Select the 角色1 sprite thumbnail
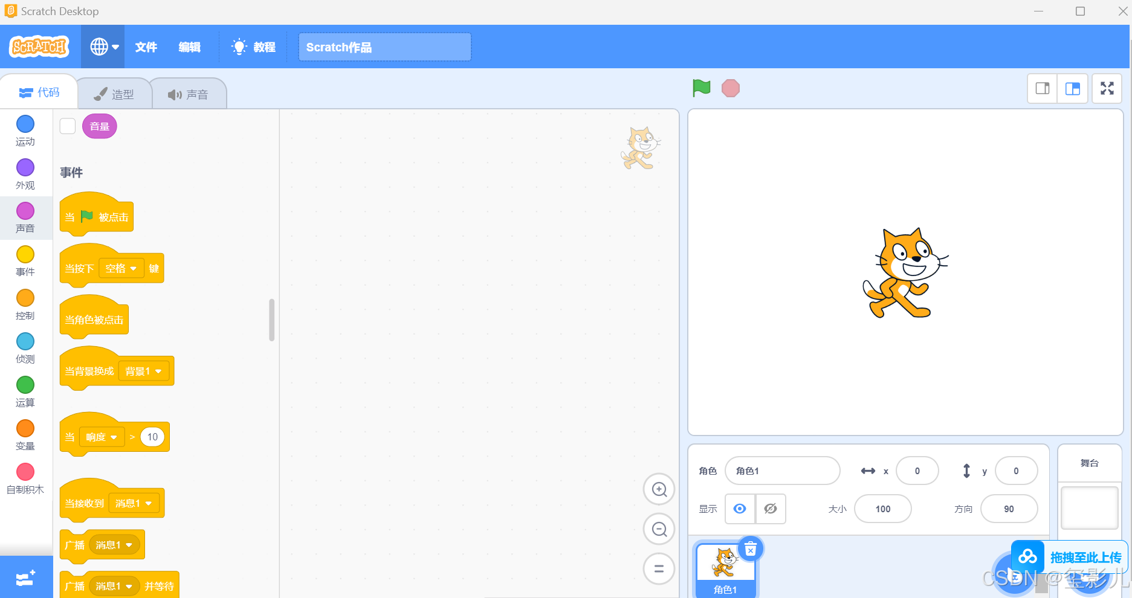 click(x=726, y=570)
